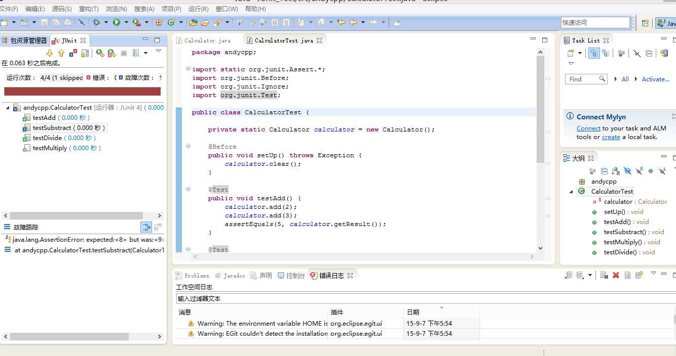Click 日期 column header
The width and height of the screenshot is (676, 356).
[441, 312]
